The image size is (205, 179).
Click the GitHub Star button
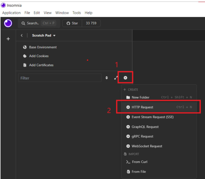pyautogui.click(x=72, y=23)
